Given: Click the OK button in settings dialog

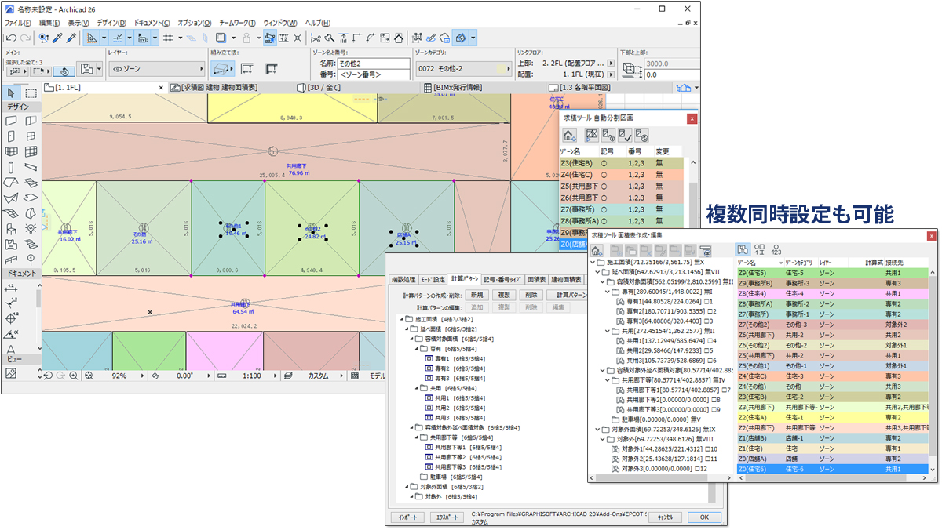Looking at the screenshot, I should pyautogui.click(x=704, y=517).
